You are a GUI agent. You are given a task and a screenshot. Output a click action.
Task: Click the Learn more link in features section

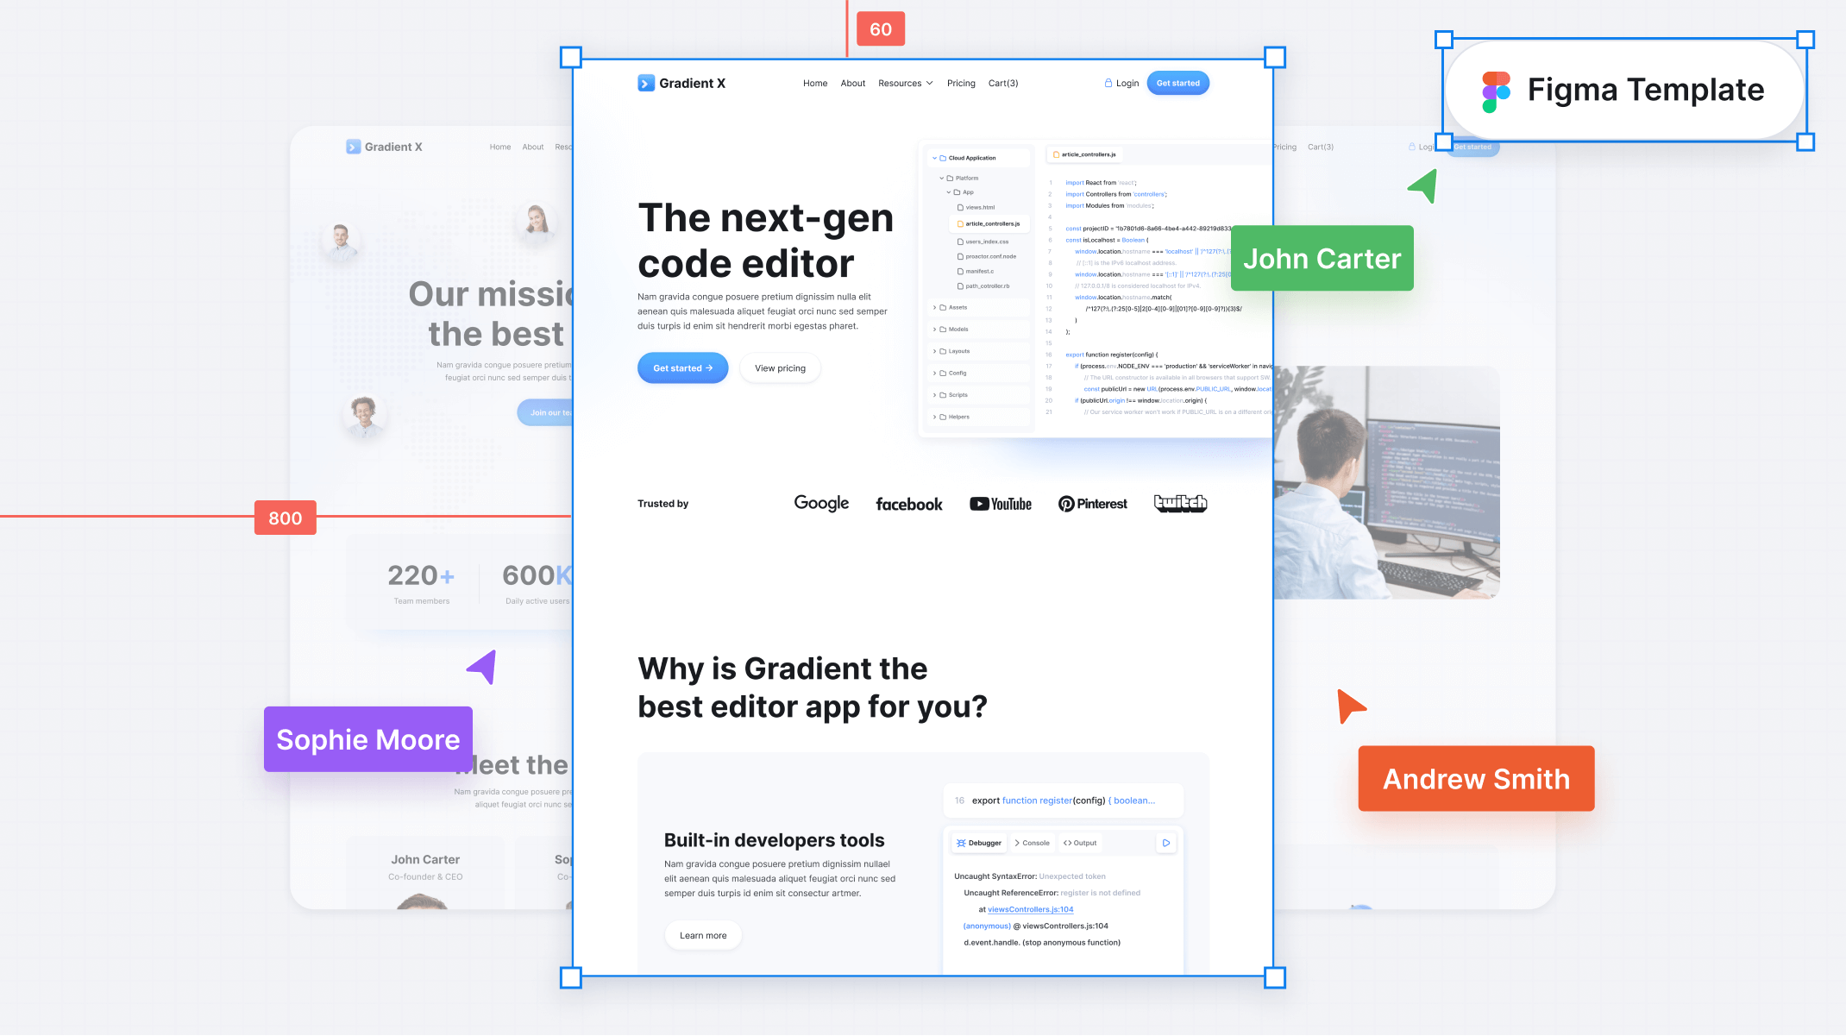tap(702, 934)
